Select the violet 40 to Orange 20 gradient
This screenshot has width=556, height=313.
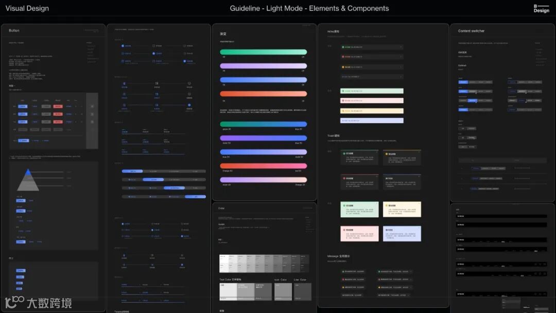coord(263,180)
